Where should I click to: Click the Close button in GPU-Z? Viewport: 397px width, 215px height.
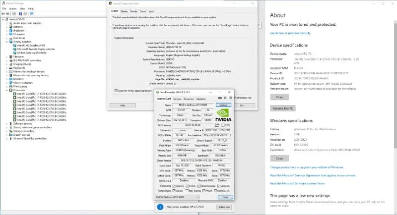(225, 197)
